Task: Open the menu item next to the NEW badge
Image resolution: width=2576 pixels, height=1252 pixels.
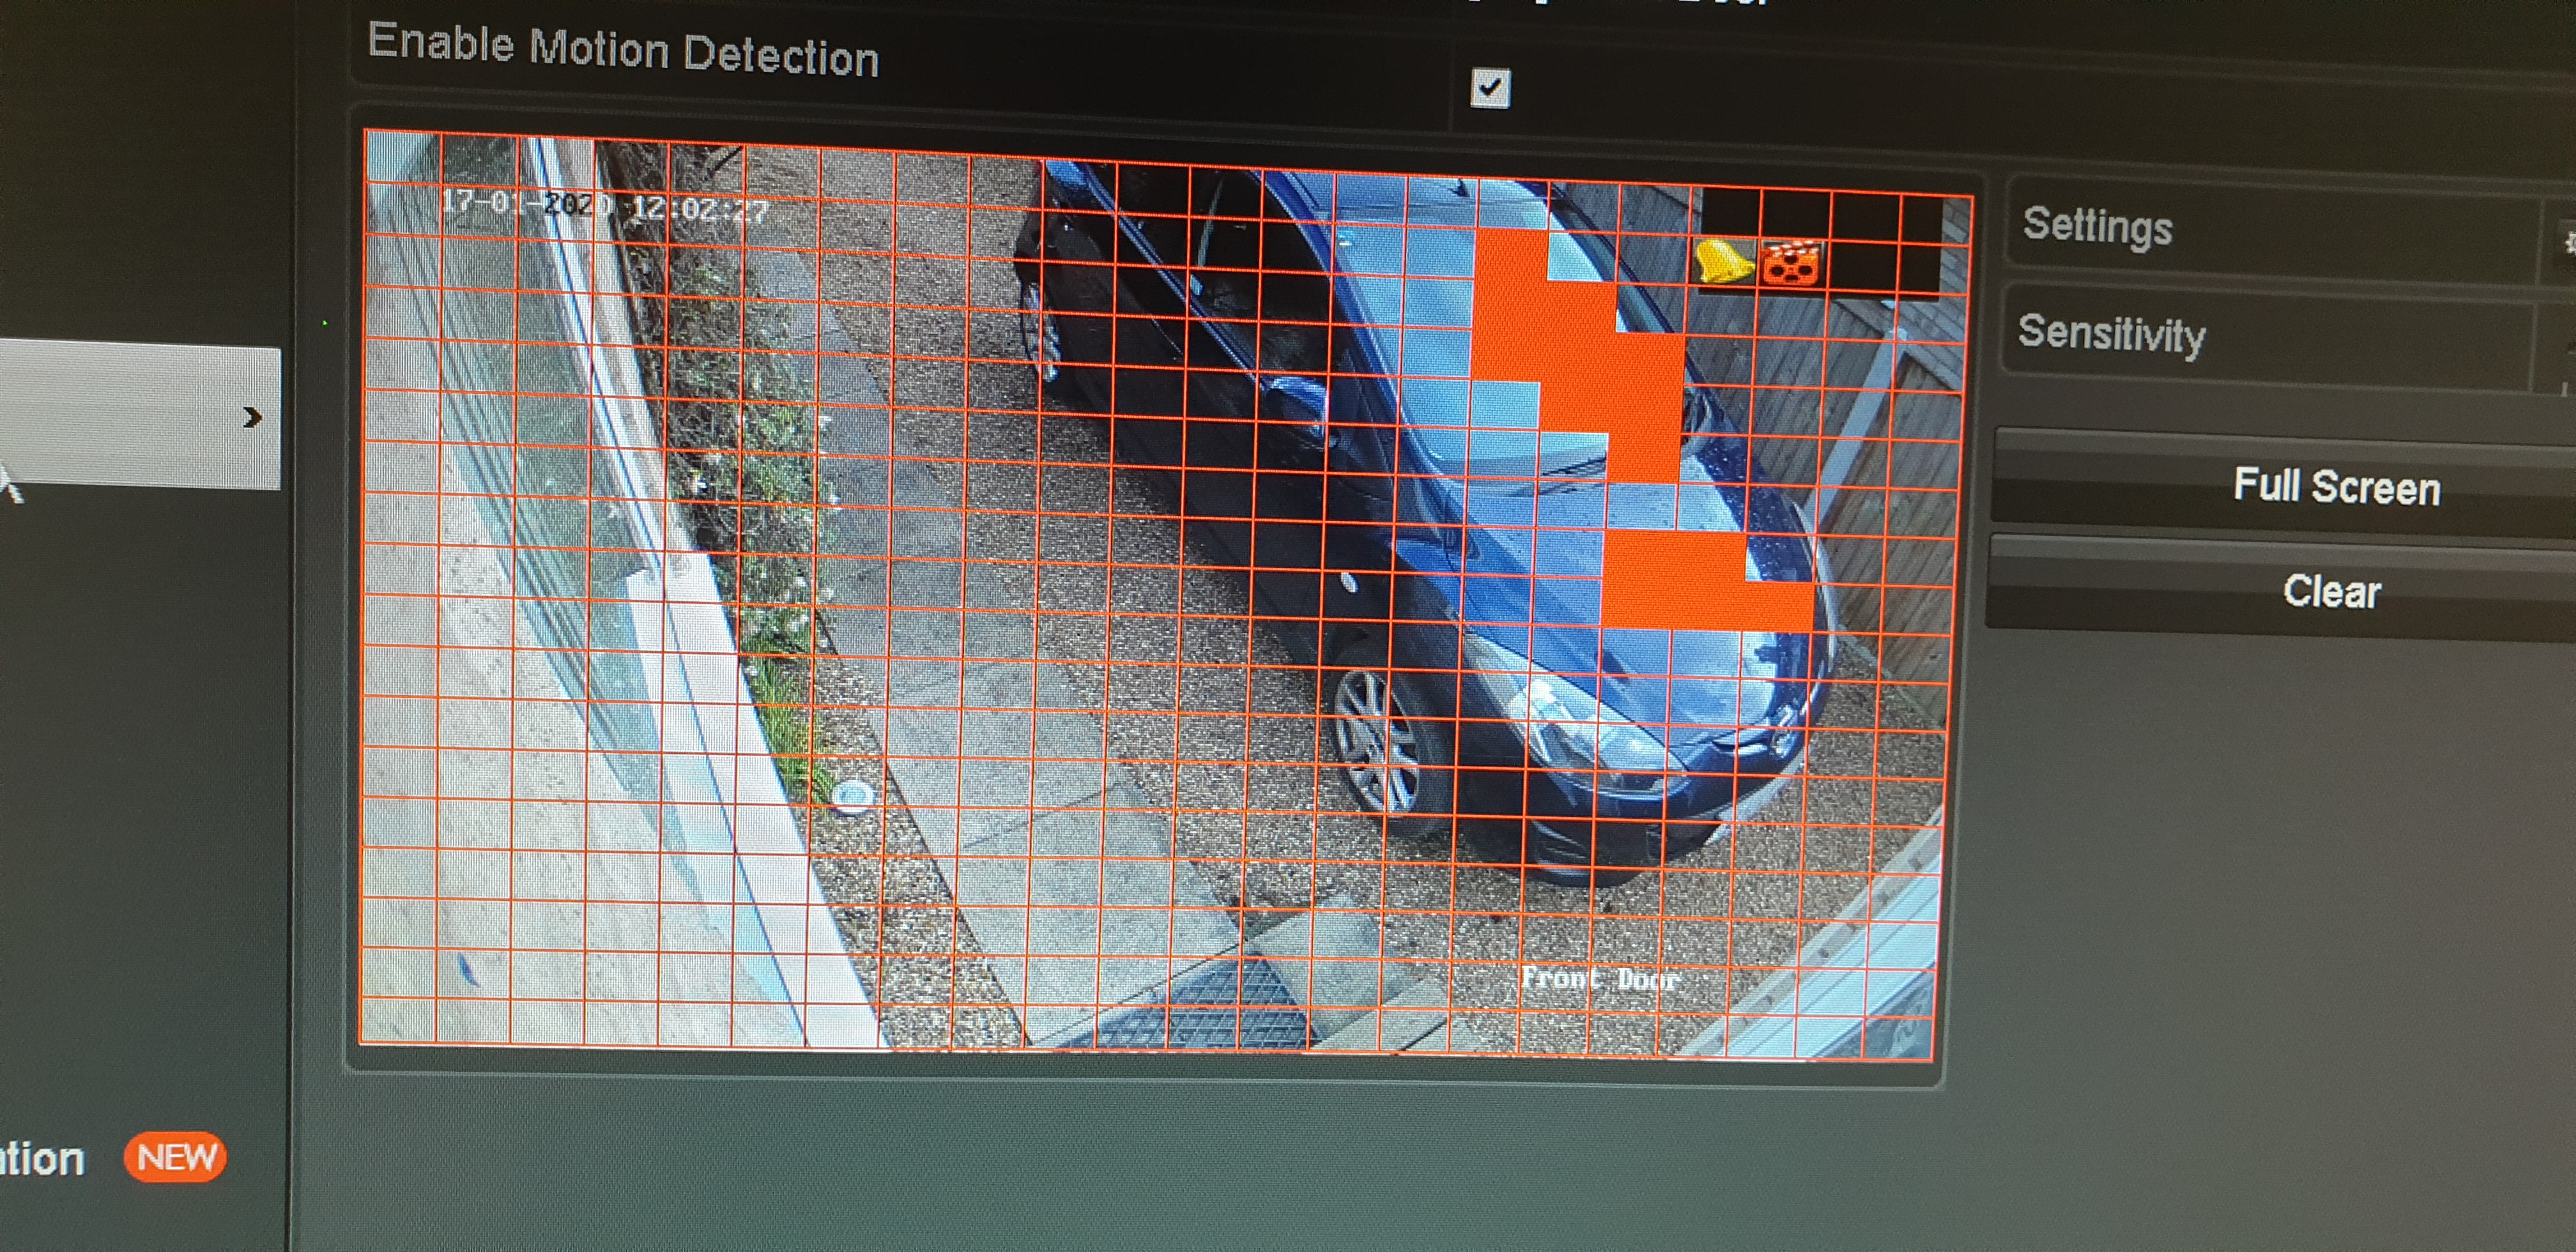Action: pos(42,1160)
